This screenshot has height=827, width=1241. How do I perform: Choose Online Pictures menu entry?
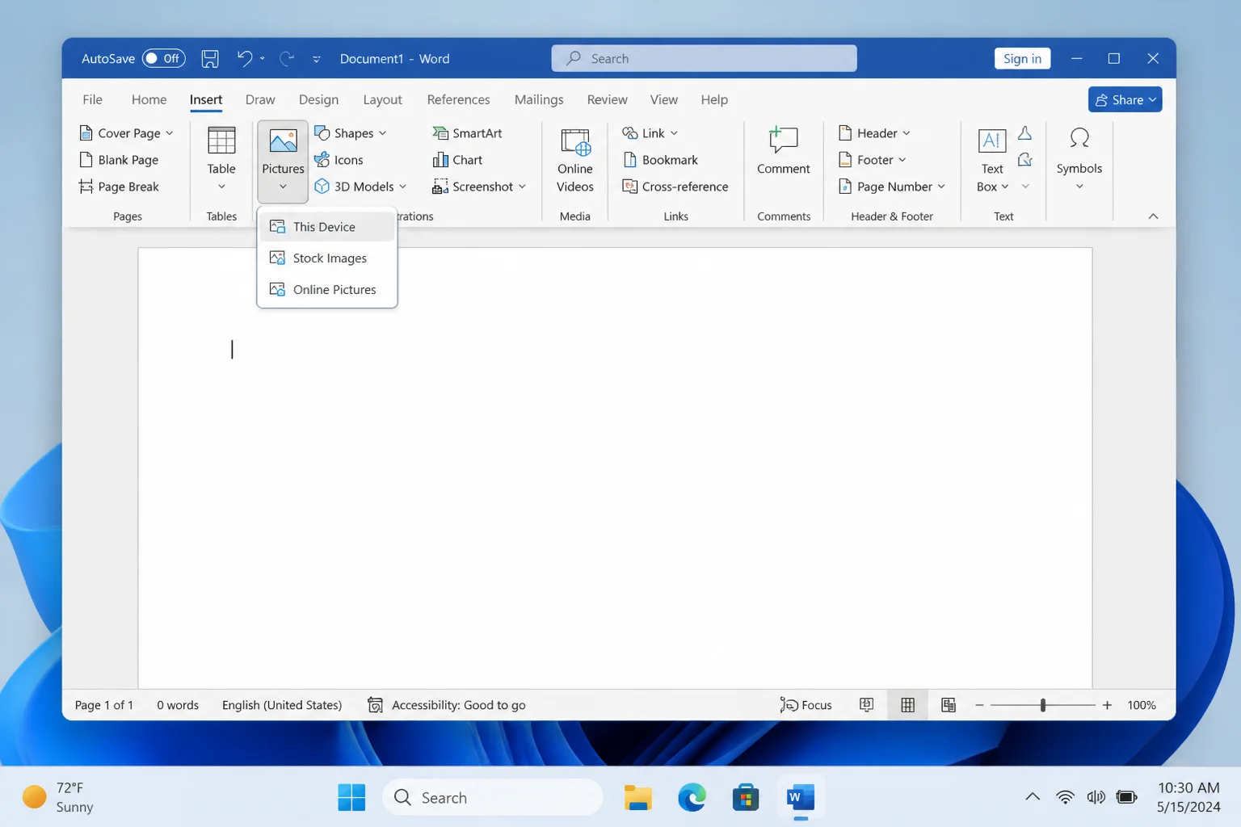(327, 290)
